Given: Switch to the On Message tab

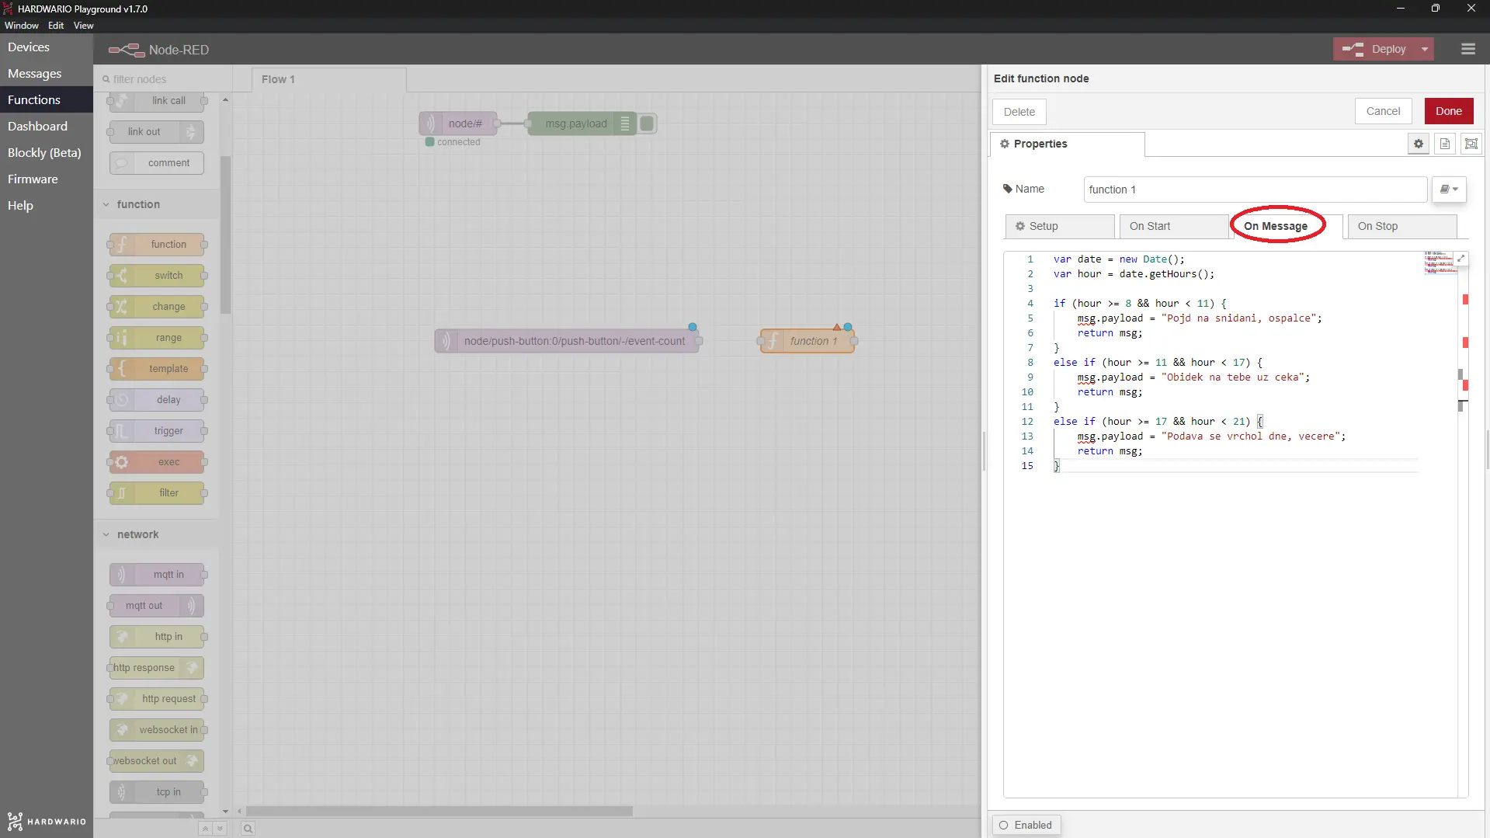Looking at the screenshot, I should [1288, 226].
